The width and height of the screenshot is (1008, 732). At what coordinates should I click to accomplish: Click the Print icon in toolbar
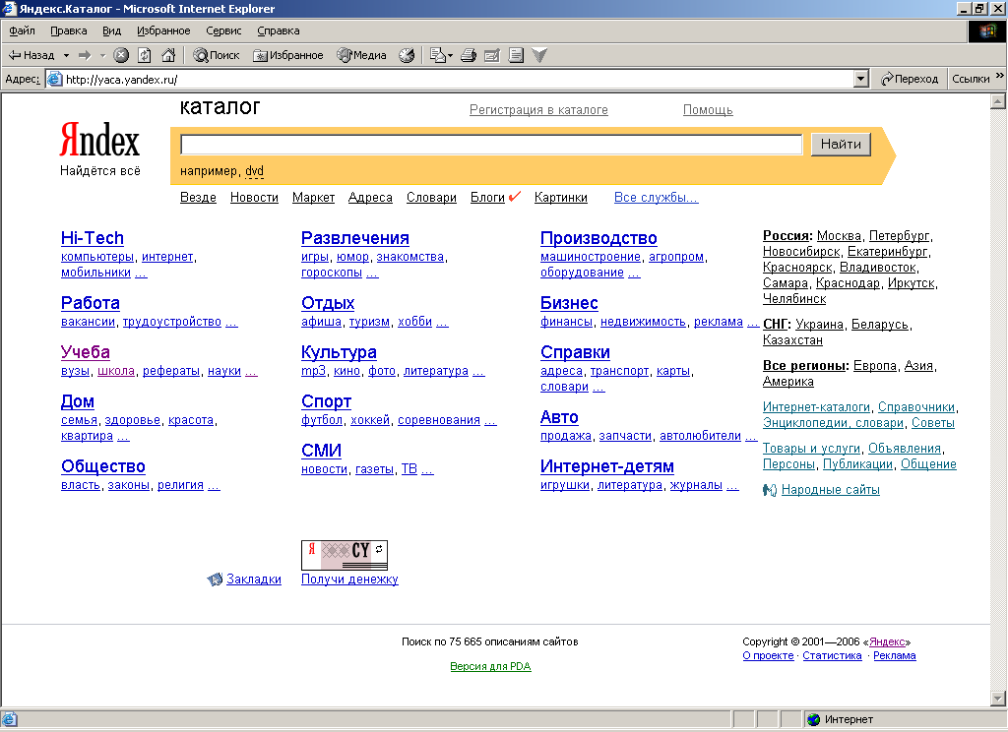[470, 55]
